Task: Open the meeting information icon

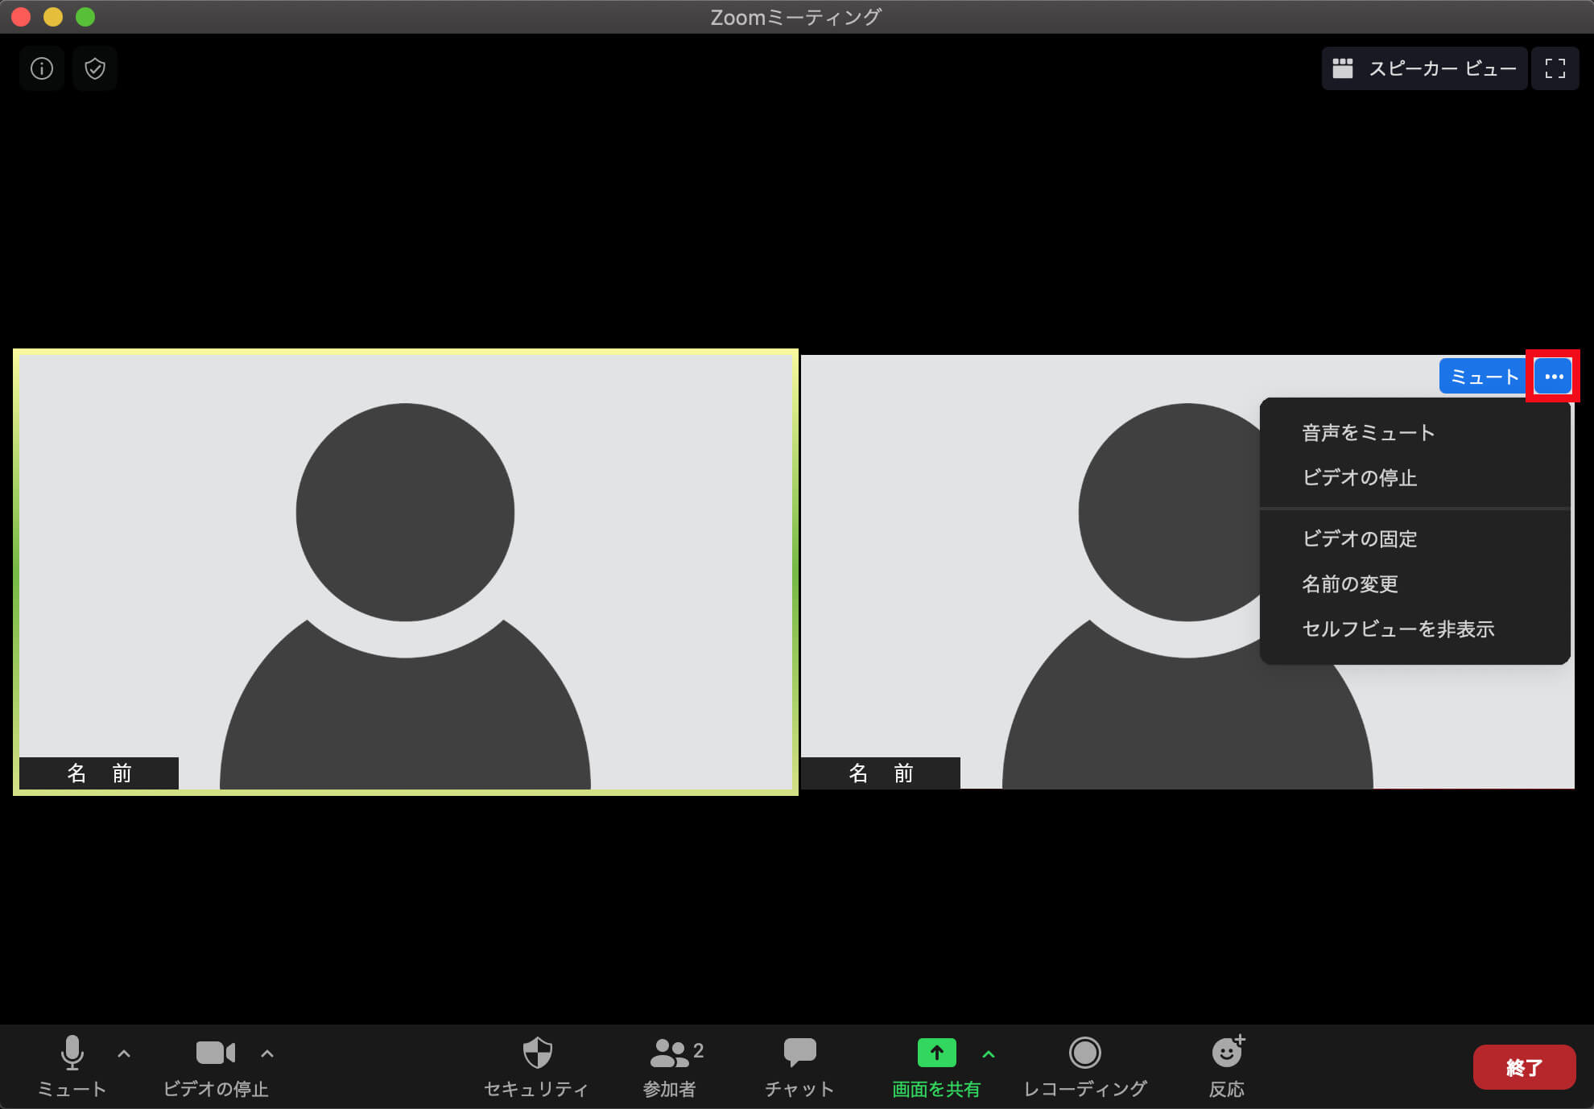Action: click(42, 68)
